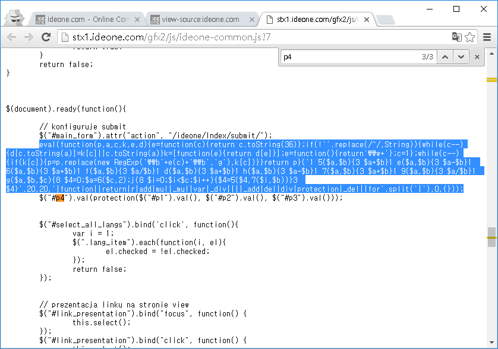The height and width of the screenshot is (349, 498).
Task: Click the 'this.select();' line
Action: [102, 323]
